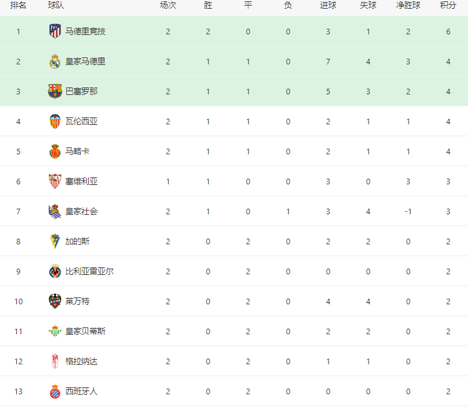This screenshot has height=408, width=468.
Task: Click the Real Betis club crest
Action: click(x=55, y=331)
